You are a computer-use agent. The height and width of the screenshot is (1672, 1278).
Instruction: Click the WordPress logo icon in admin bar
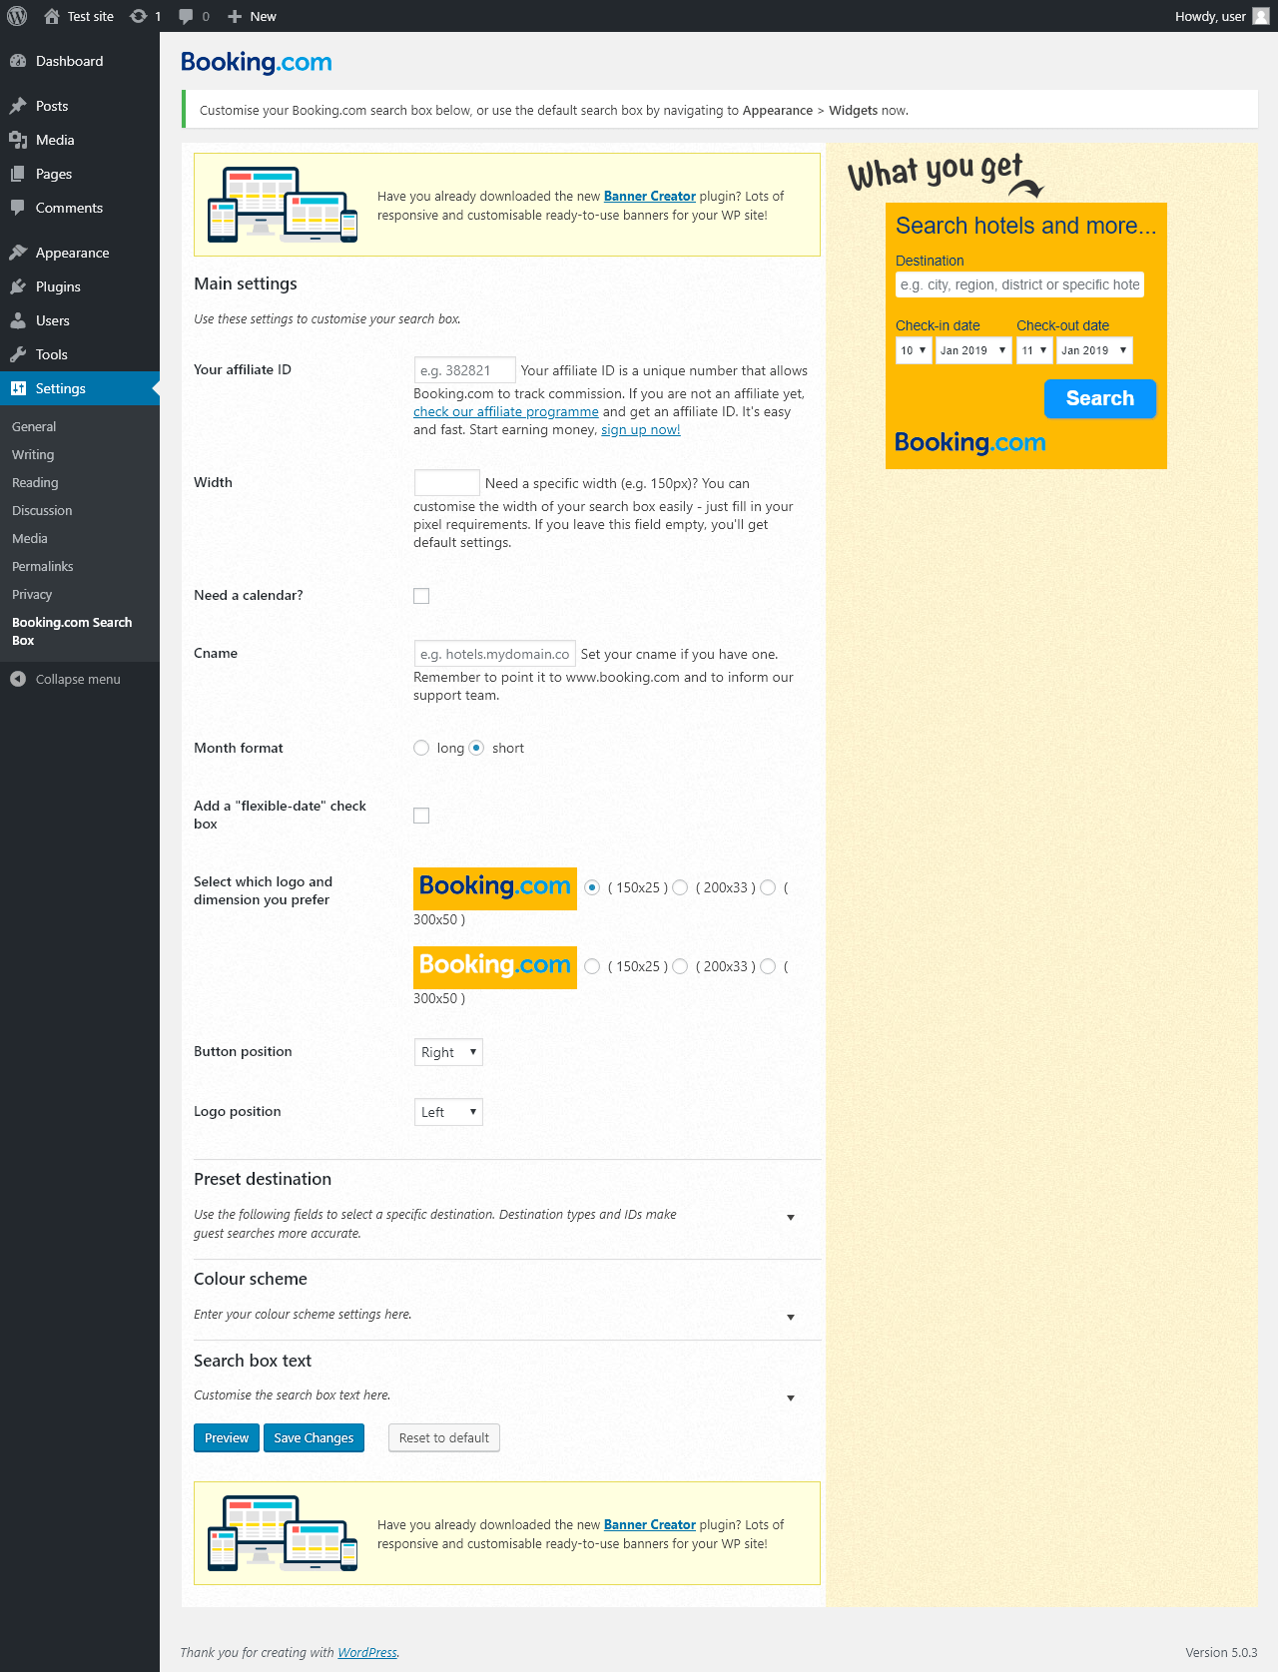(x=17, y=16)
